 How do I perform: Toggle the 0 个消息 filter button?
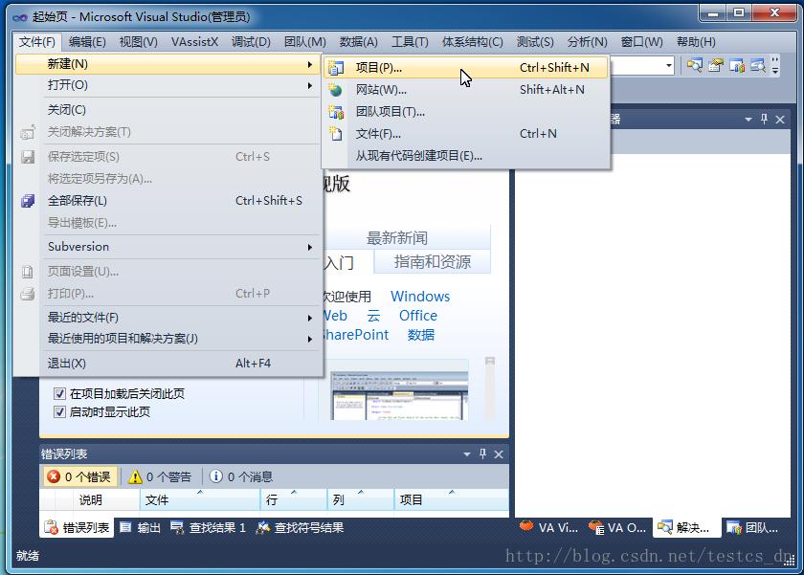(x=241, y=476)
